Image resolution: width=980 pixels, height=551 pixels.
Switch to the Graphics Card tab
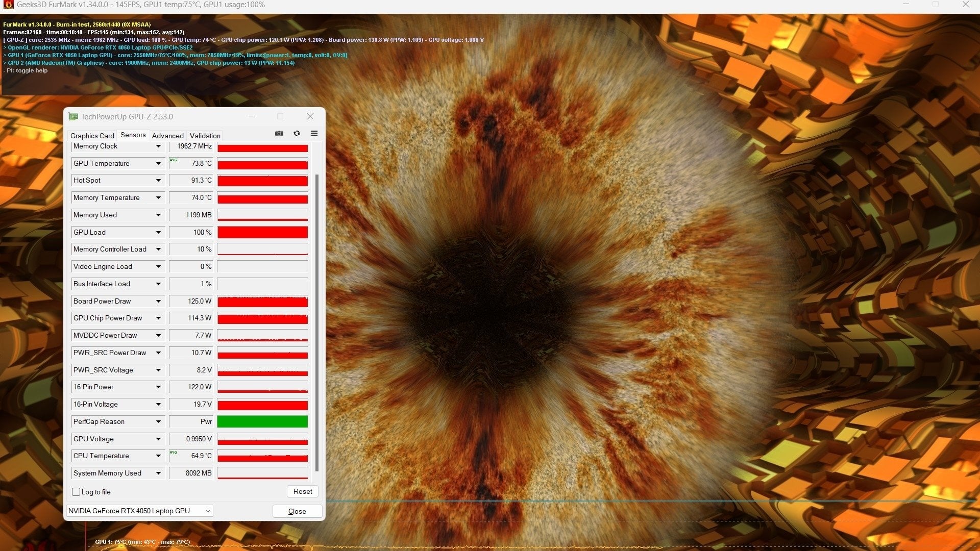[92, 136]
